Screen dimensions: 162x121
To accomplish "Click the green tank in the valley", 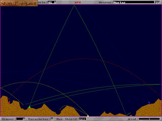I will (29, 107).
